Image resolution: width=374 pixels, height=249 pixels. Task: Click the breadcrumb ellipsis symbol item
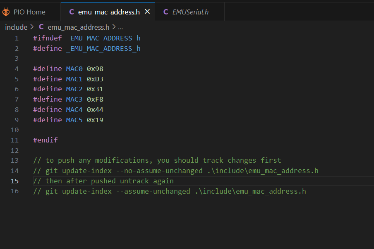point(120,27)
